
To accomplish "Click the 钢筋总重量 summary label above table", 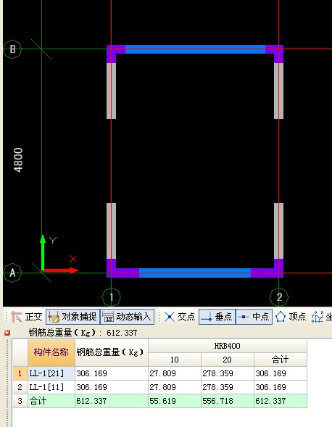I will (x=83, y=333).
